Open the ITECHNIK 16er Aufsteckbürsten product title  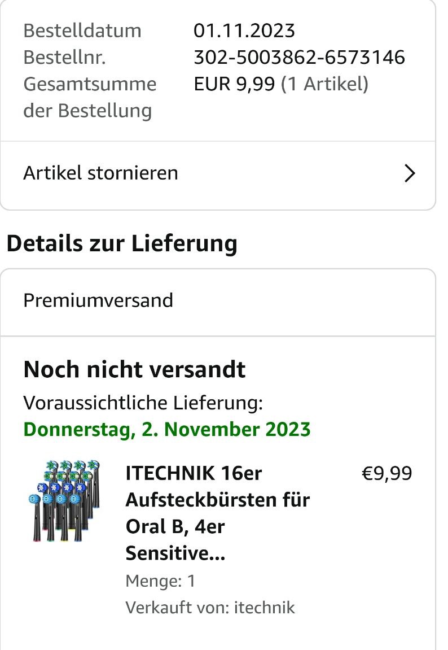click(x=217, y=513)
